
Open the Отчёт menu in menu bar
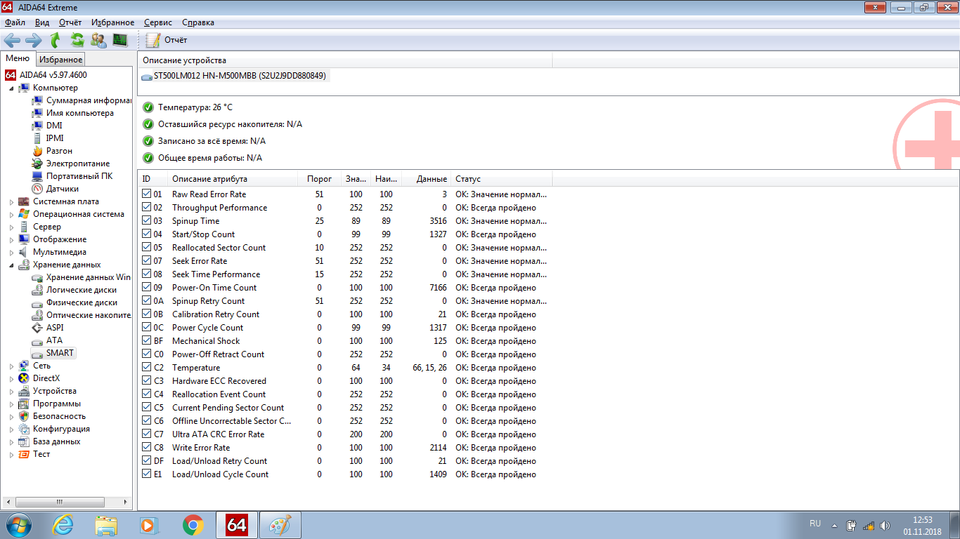coord(70,22)
